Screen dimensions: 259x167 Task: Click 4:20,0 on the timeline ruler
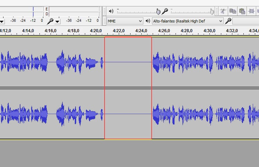pyautogui.click(x=96, y=31)
